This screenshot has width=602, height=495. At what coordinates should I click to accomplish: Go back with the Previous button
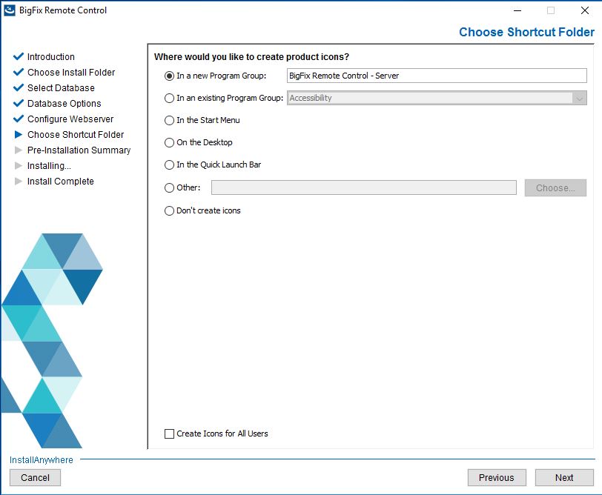(x=497, y=478)
